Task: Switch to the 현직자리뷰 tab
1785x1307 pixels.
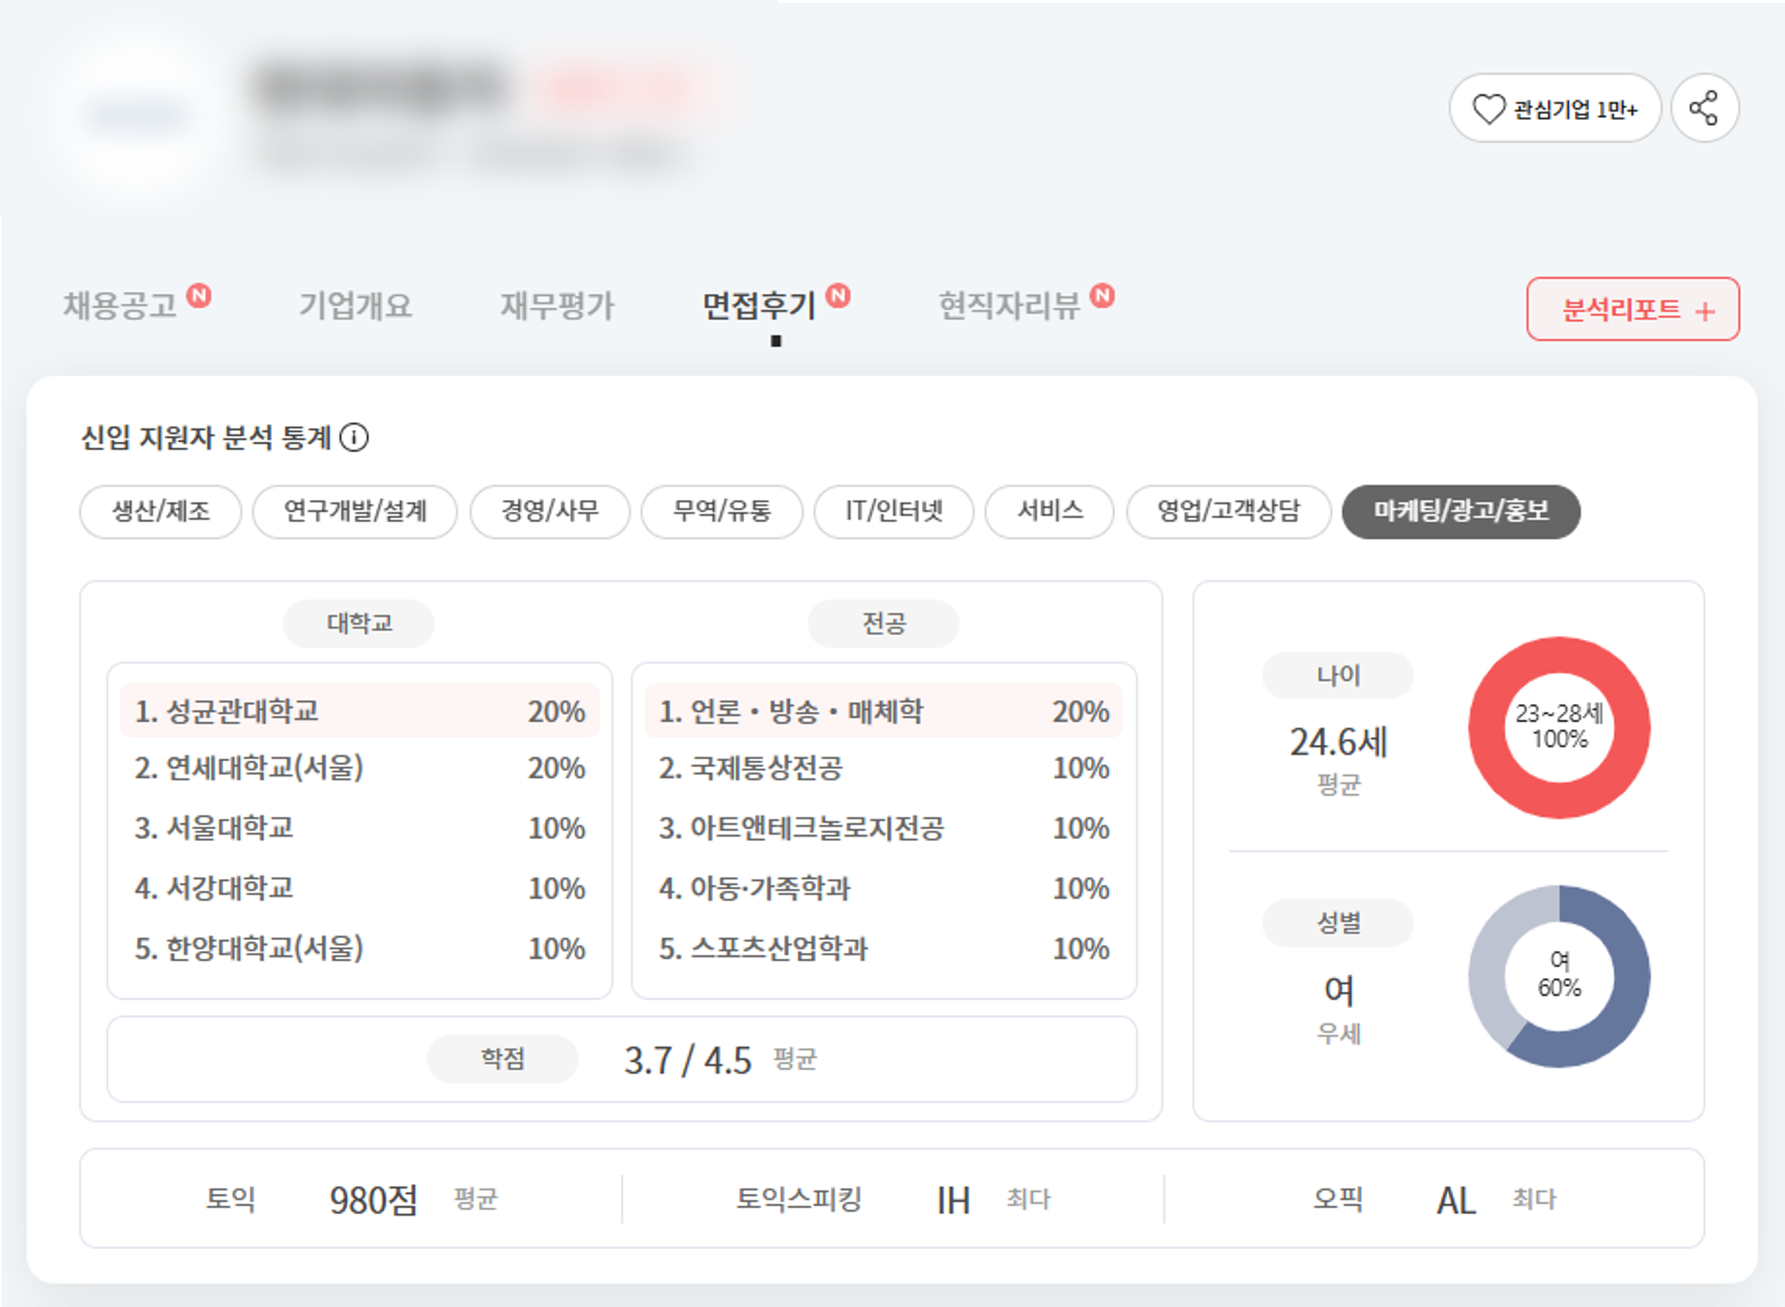Action: coord(1008,305)
